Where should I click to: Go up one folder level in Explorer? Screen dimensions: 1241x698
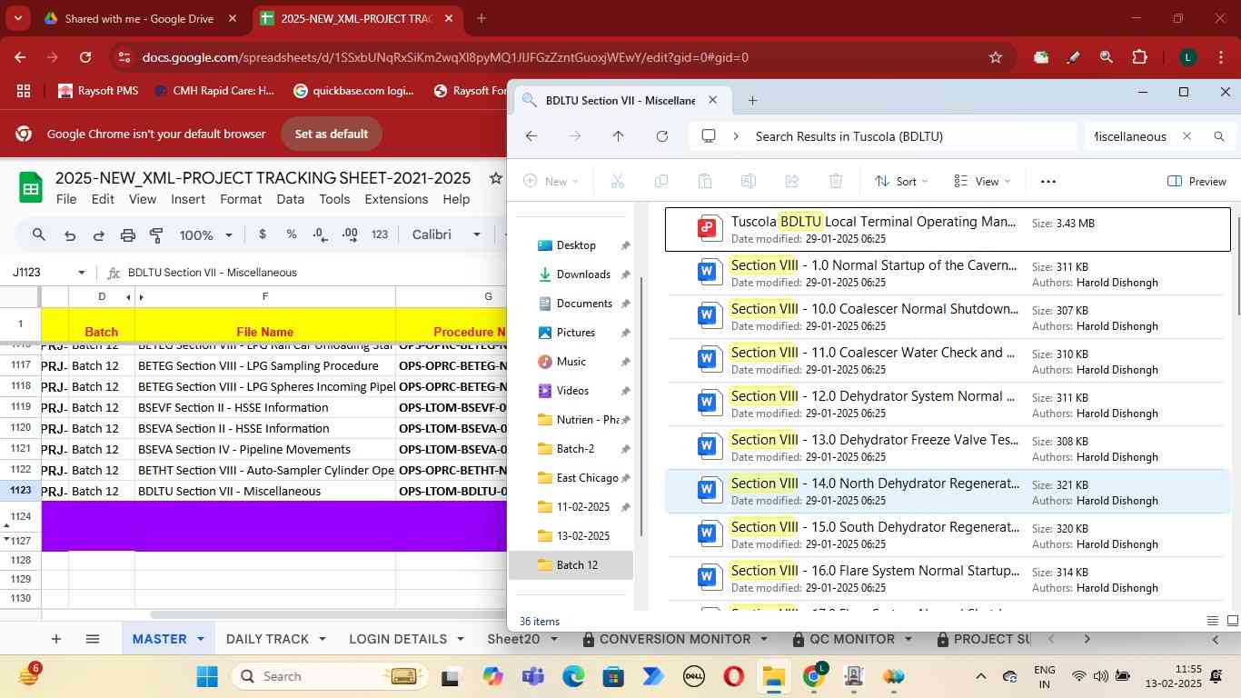618,136
